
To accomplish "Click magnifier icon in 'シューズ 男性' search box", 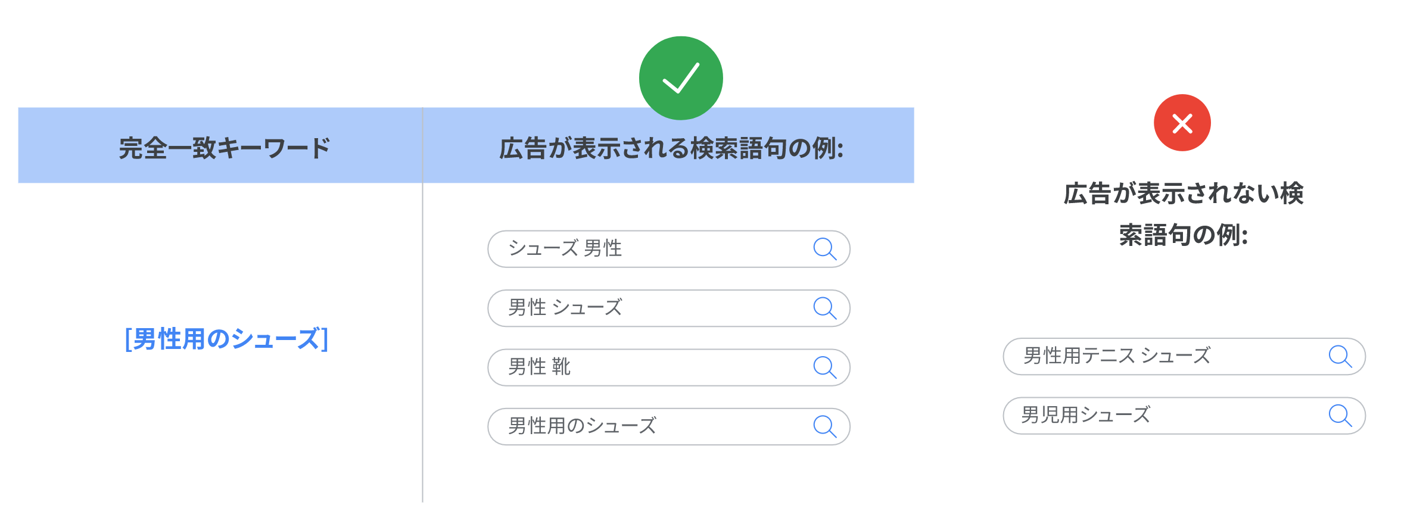I will click(x=825, y=249).
